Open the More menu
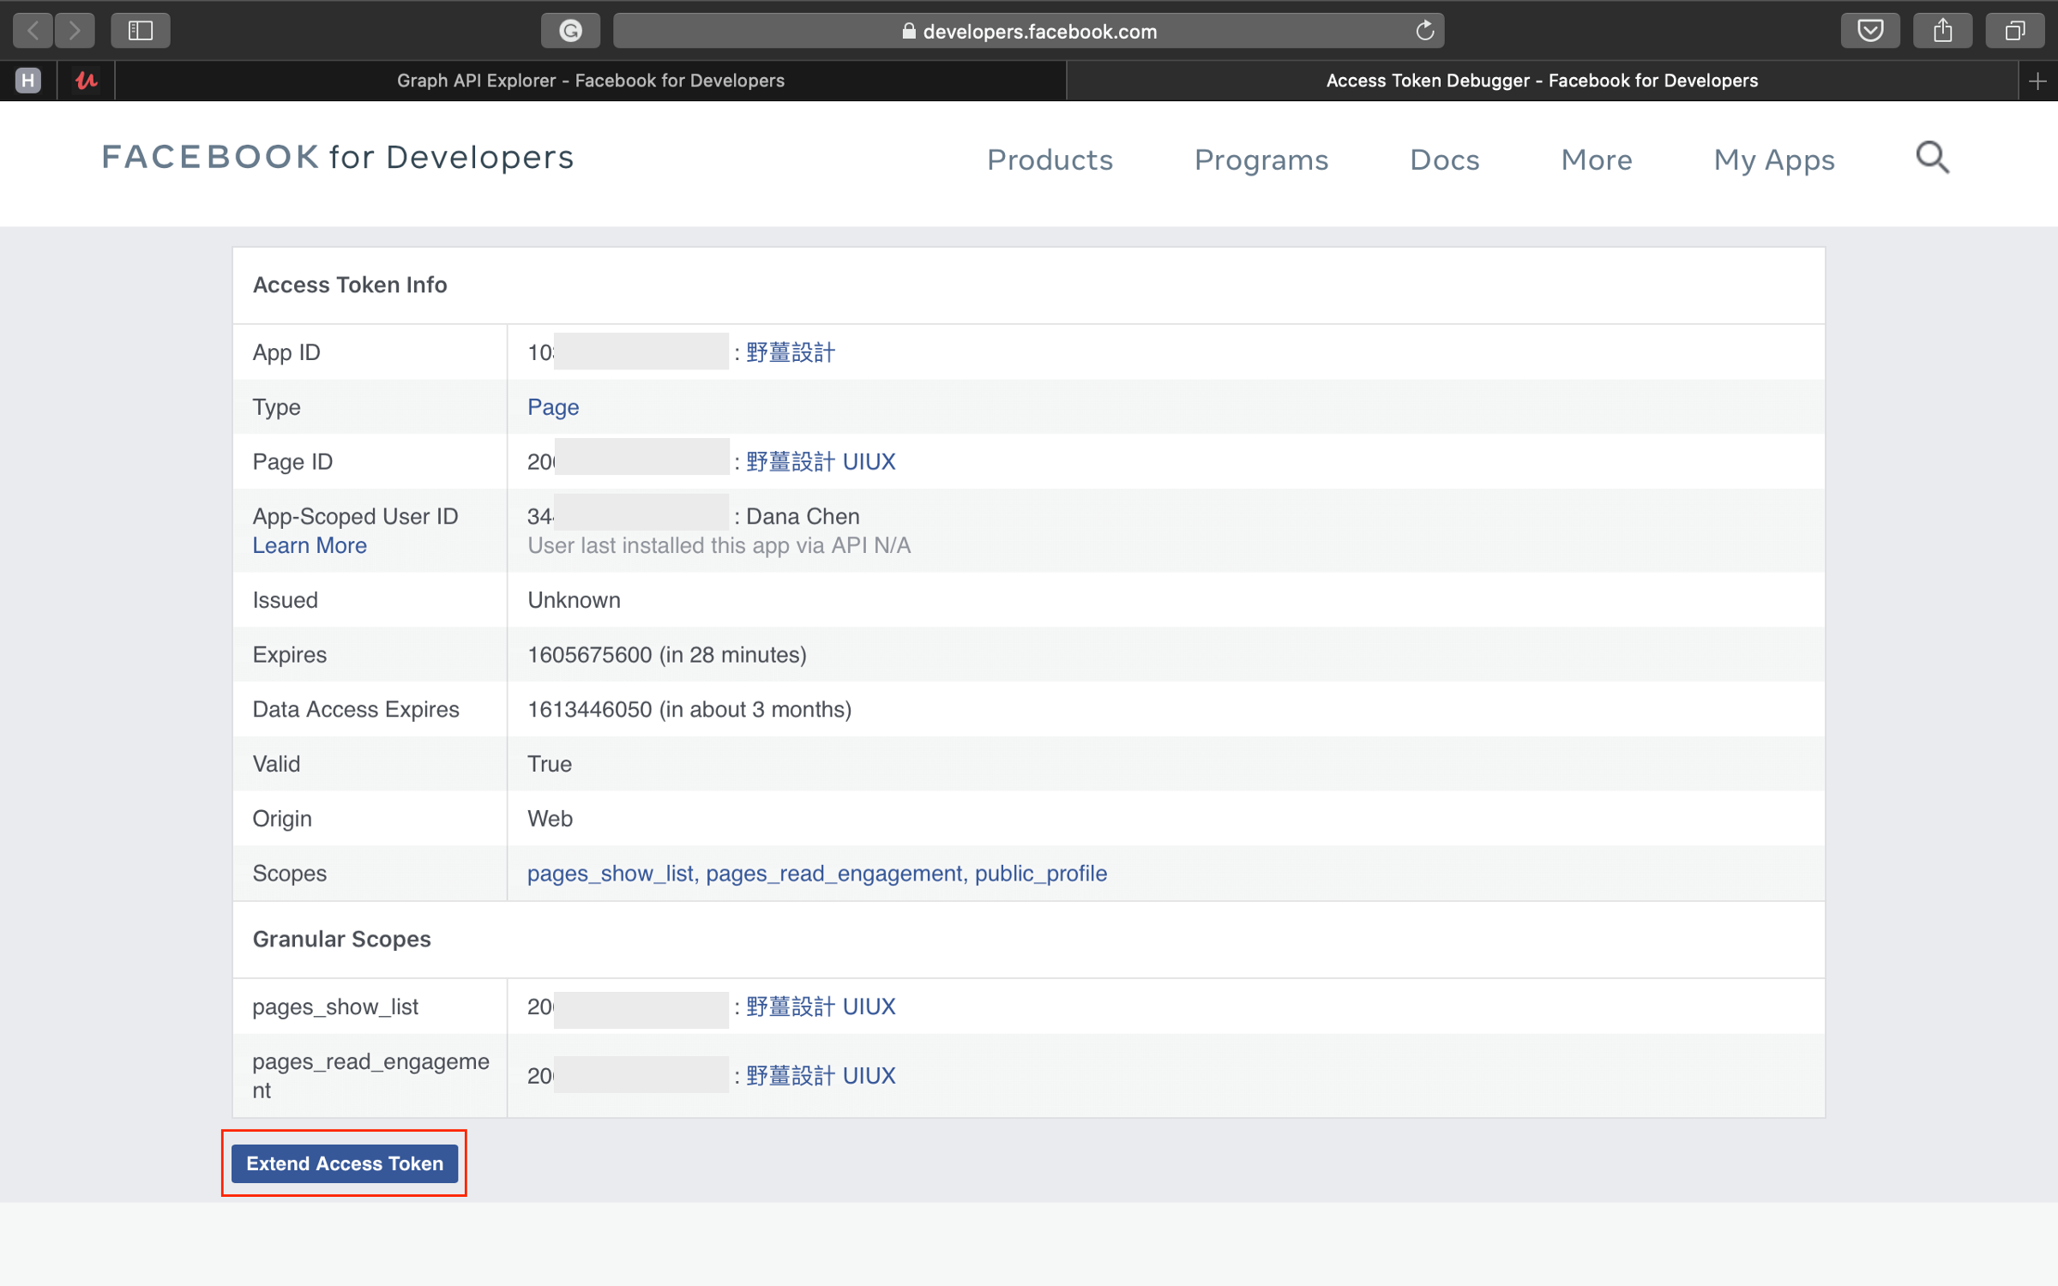Image resolution: width=2058 pixels, height=1286 pixels. [x=1597, y=159]
